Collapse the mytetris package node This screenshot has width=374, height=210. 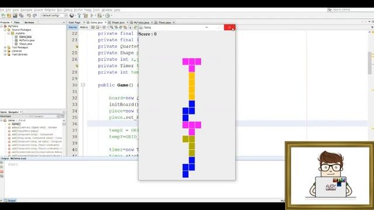(9, 33)
